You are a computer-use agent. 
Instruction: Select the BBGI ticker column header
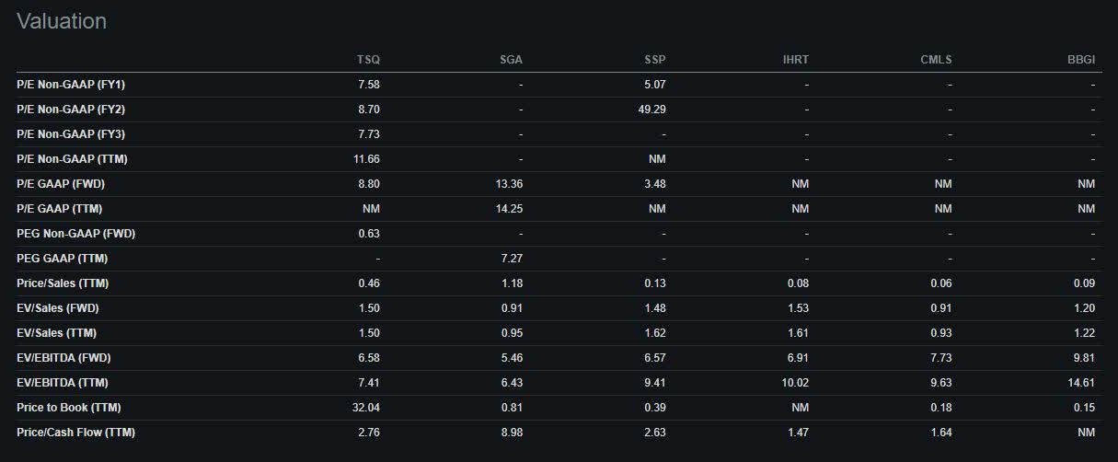point(1081,60)
